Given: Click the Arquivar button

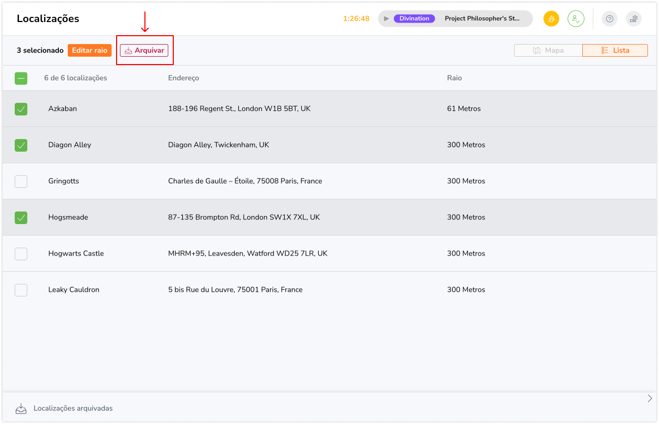Looking at the screenshot, I should click(144, 50).
